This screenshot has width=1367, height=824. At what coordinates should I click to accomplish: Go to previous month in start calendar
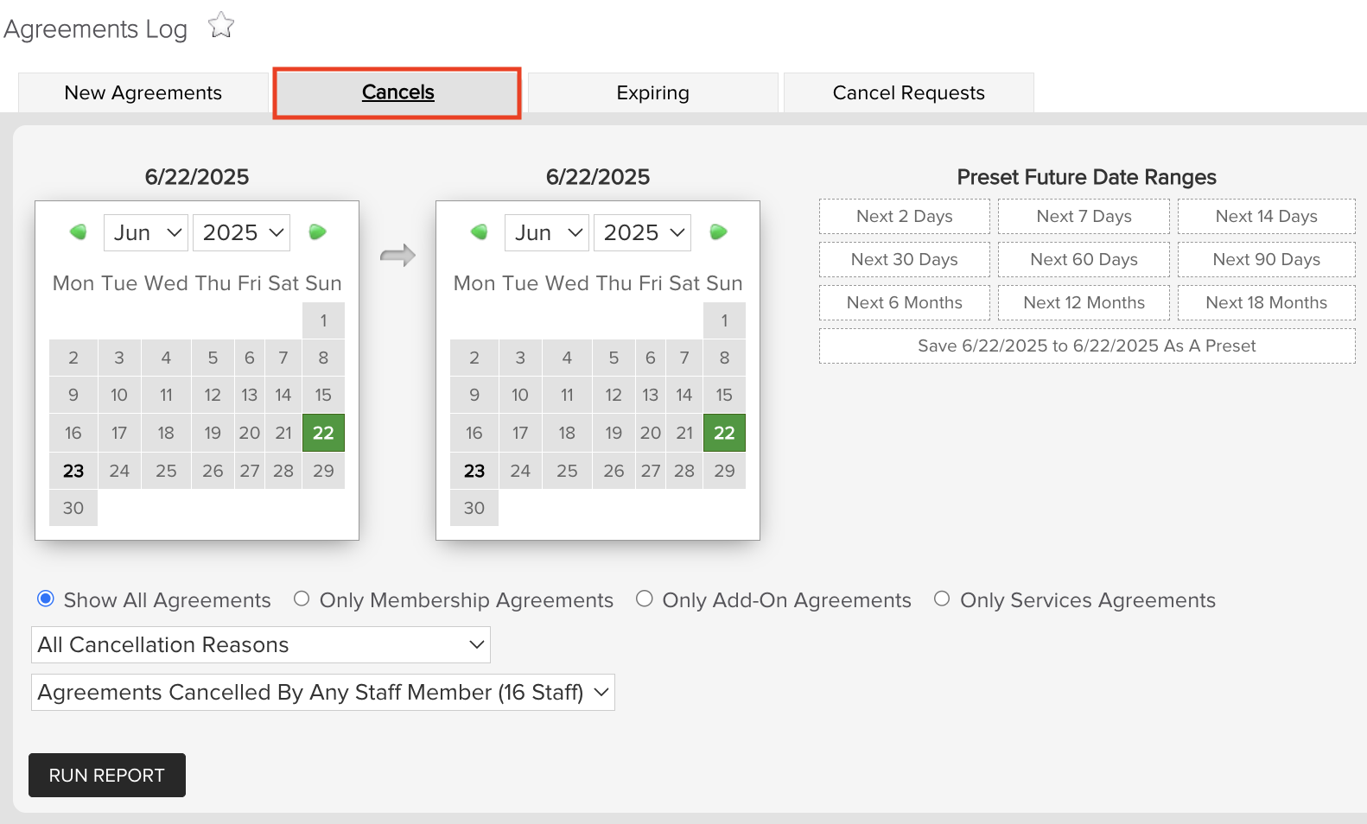click(79, 231)
